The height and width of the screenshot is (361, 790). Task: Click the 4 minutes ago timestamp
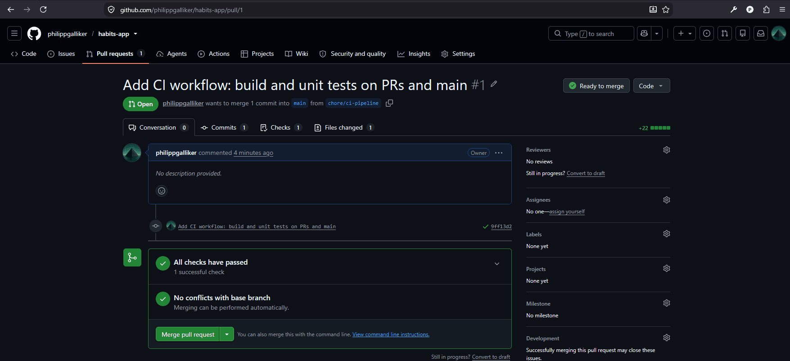pos(253,153)
